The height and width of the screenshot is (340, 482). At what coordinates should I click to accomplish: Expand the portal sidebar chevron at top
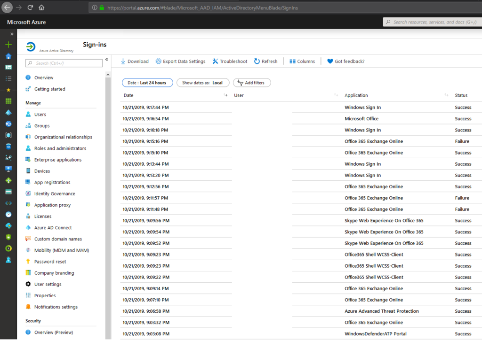pyautogui.click(x=12, y=34)
